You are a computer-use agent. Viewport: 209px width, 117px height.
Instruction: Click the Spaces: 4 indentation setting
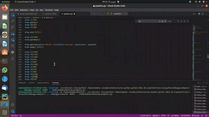click(x=156, y=116)
